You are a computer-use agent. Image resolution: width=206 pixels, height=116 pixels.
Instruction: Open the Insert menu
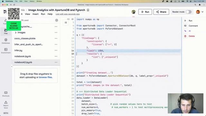pos(35,14)
